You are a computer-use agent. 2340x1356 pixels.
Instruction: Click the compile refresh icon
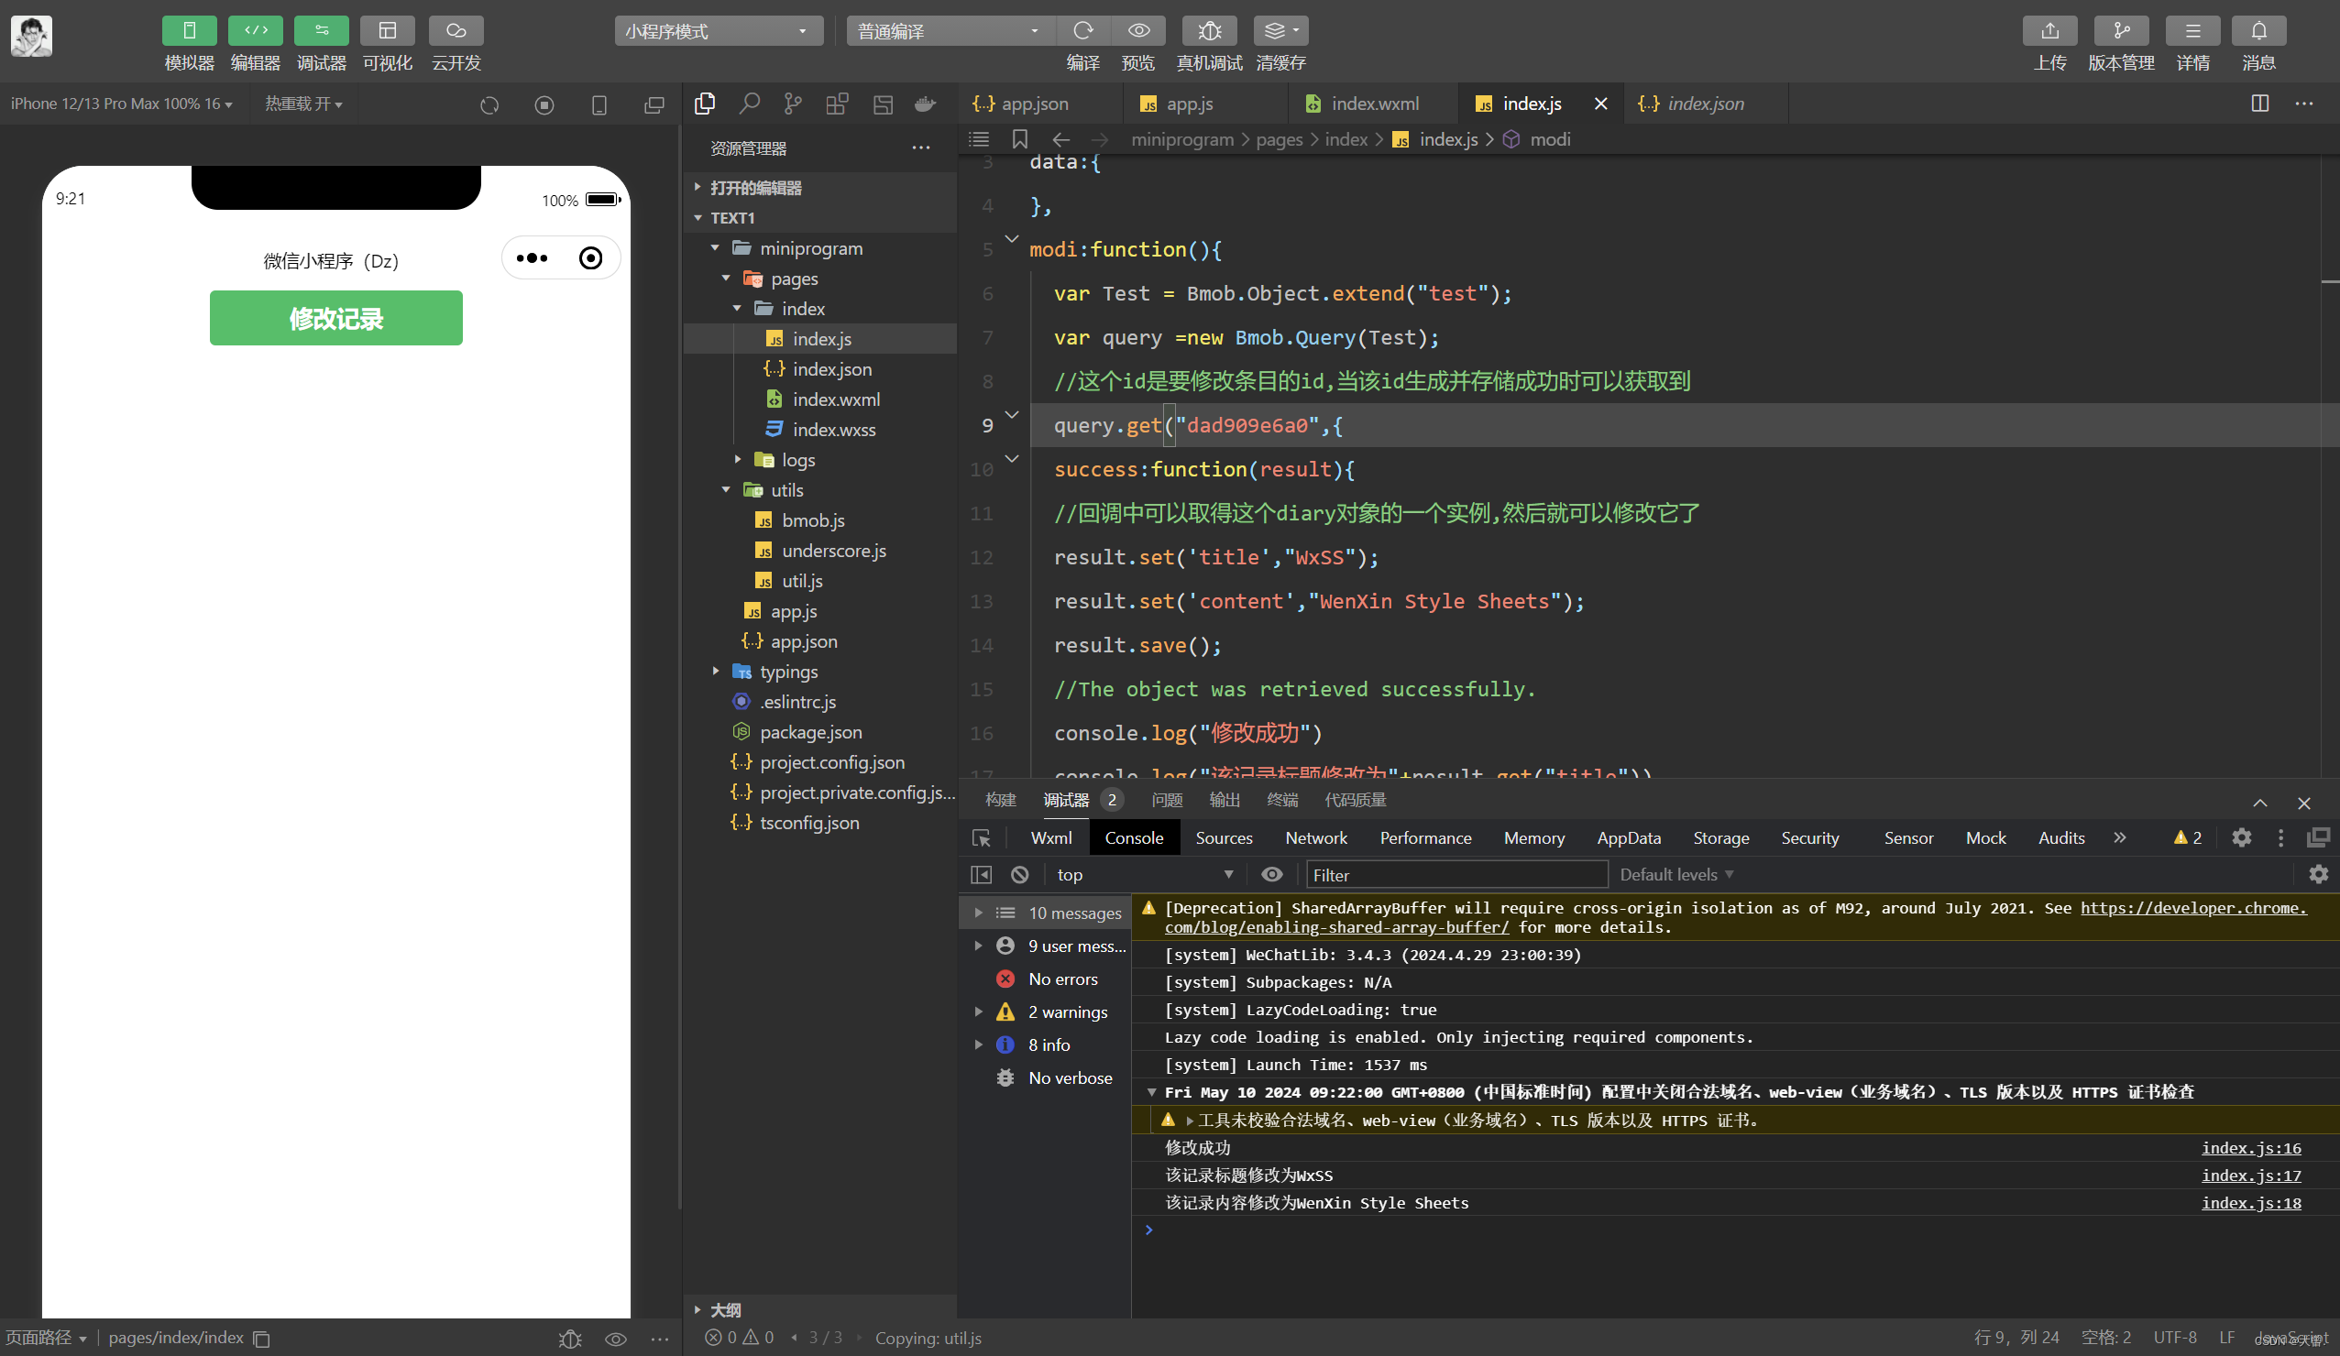pyautogui.click(x=1082, y=30)
